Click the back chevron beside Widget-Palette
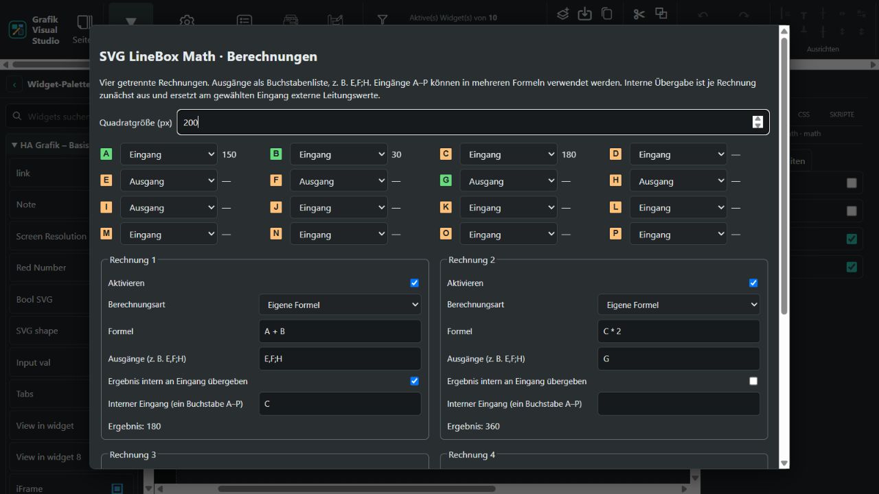879x494 pixels. click(15, 84)
